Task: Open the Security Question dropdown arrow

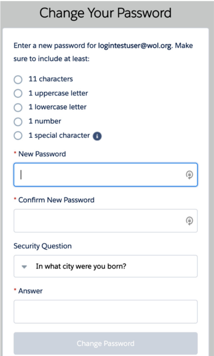Action: [x=24, y=267]
